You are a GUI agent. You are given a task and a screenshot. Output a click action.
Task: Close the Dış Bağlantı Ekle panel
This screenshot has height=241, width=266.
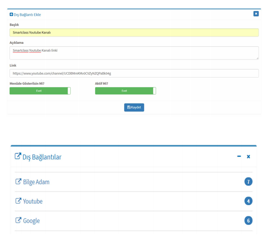point(256,14)
